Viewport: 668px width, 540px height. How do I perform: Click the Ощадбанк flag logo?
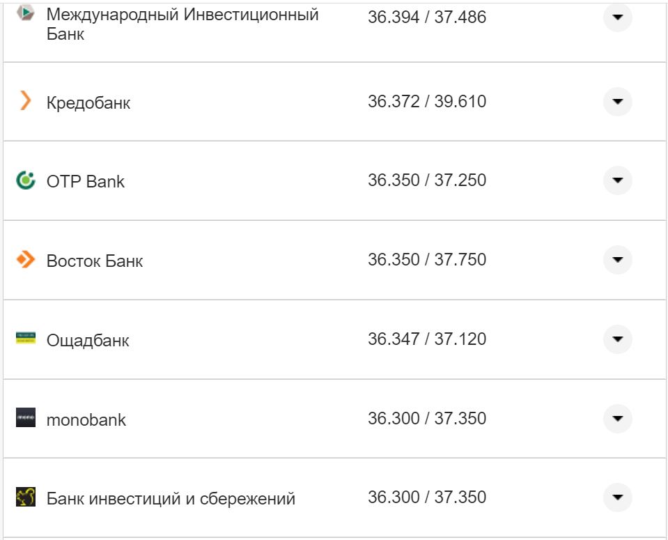pyautogui.click(x=26, y=339)
